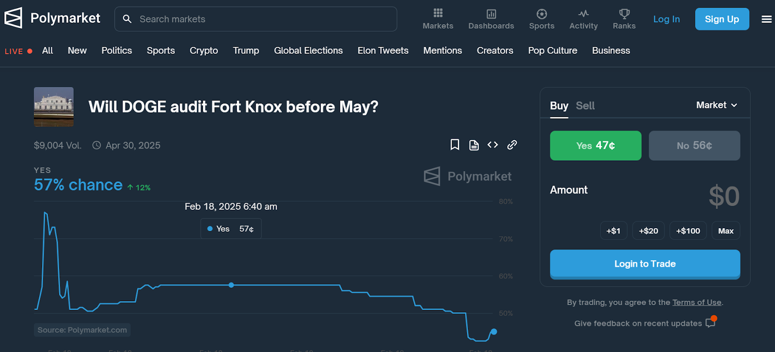Image resolution: width=775 pixels, height=352 pixels.
Task: Open the Trump category
Action: (246, 50)
